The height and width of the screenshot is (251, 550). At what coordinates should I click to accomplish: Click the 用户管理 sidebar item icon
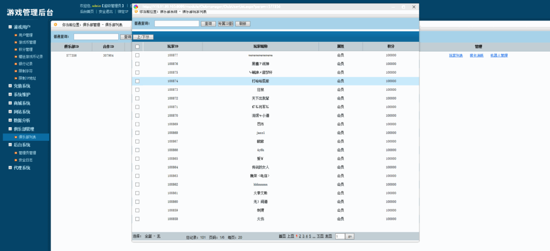tap(15, 35)
